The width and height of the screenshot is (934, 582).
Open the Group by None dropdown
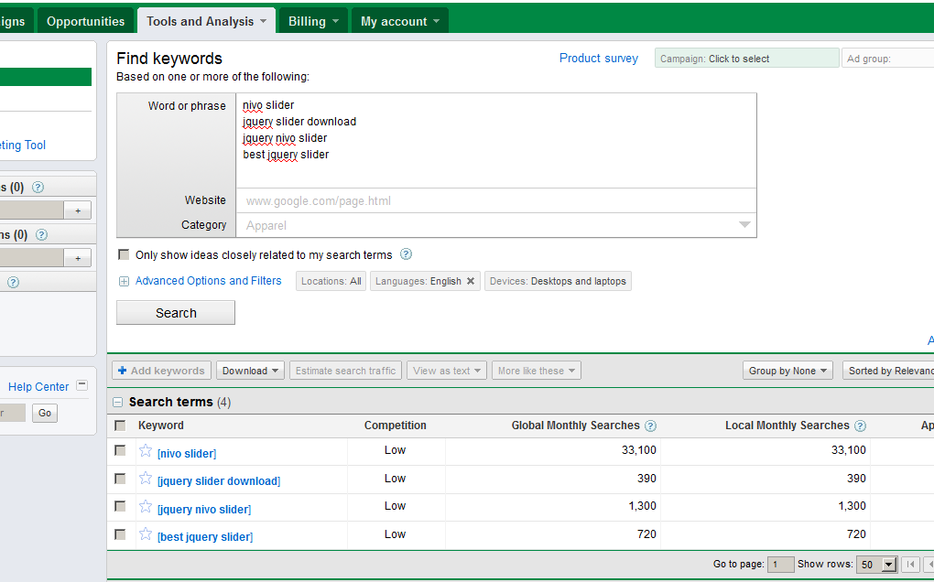click(787, 371)
